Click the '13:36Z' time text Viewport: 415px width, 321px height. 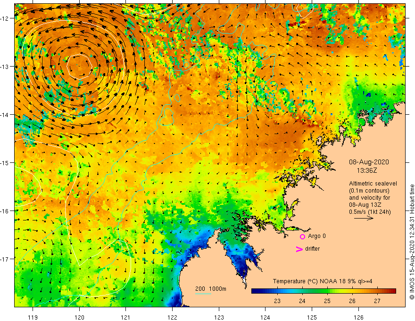[x=367, y=170]
